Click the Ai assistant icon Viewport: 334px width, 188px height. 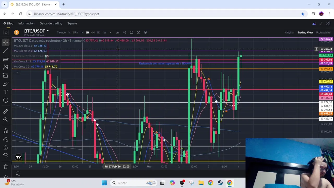(314, 24)
